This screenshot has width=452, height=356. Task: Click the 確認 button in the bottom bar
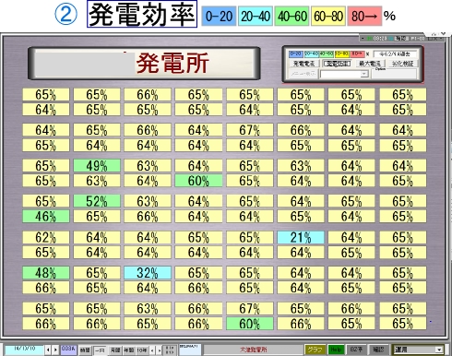(378, 350)
